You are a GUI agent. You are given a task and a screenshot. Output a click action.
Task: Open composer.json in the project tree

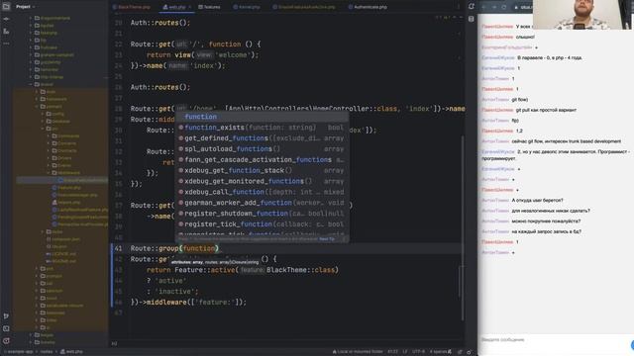(x=62, y=239)
